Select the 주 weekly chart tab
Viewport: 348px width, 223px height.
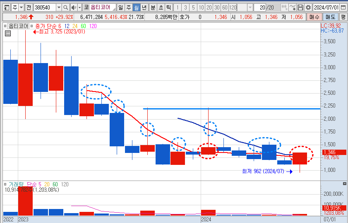tap(129, 7)
